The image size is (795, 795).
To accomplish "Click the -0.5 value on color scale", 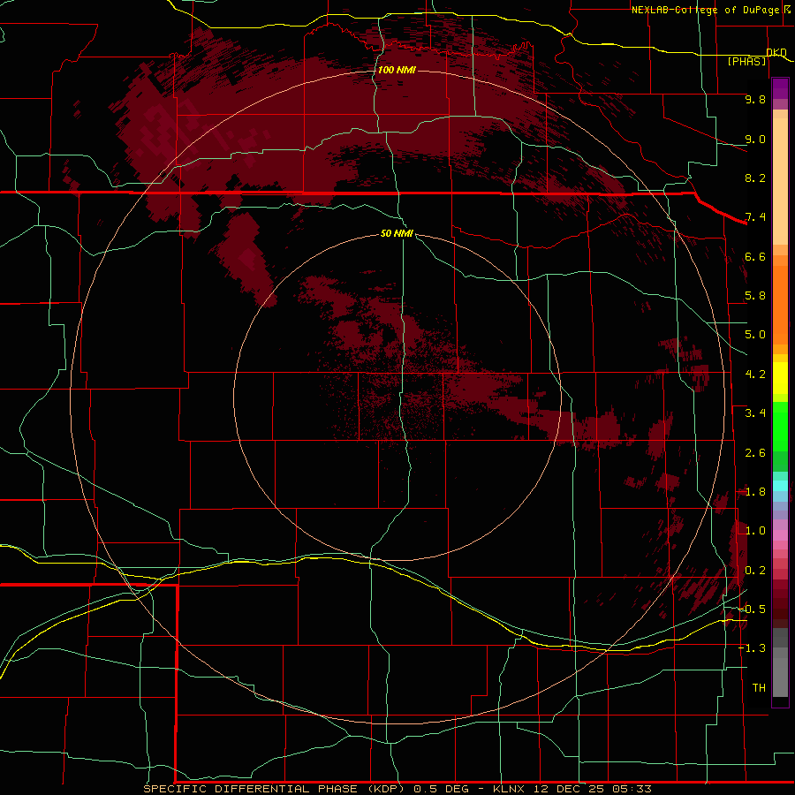I will (x=752, y=609).
